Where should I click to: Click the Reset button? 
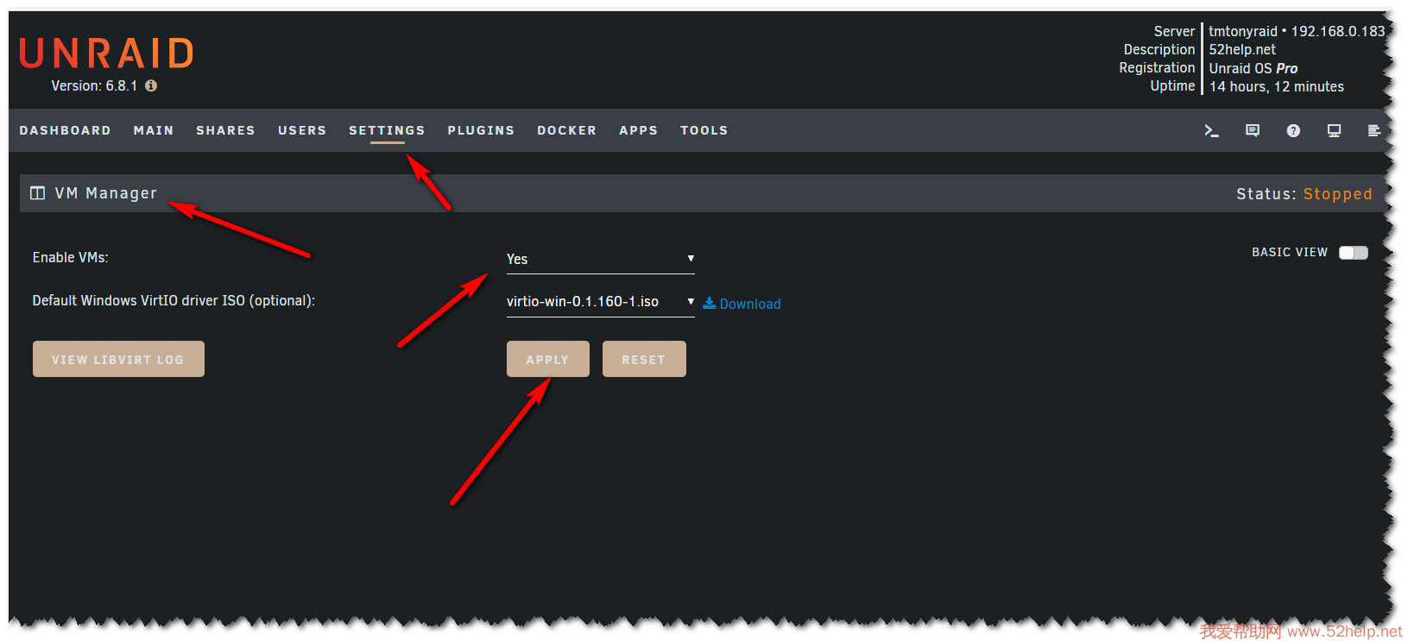(644, 359)
